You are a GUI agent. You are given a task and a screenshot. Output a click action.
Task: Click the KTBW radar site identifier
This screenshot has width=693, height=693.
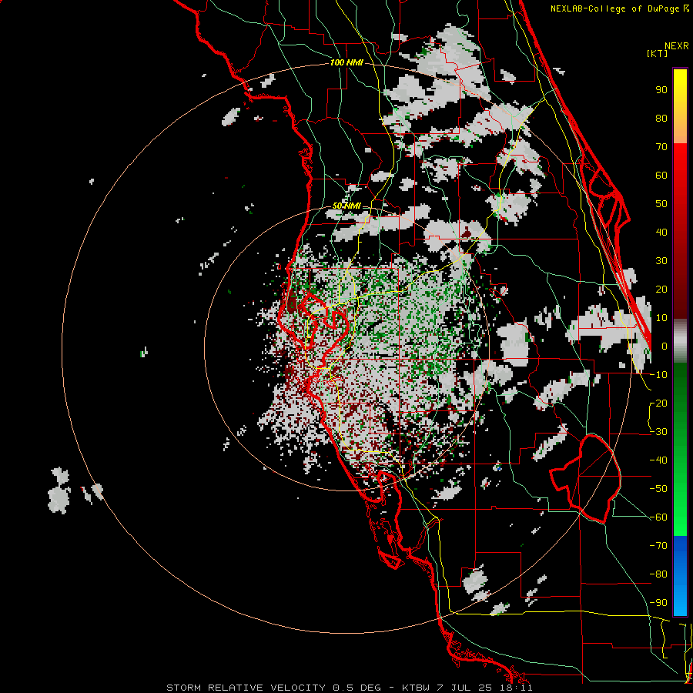coord(416,688)
